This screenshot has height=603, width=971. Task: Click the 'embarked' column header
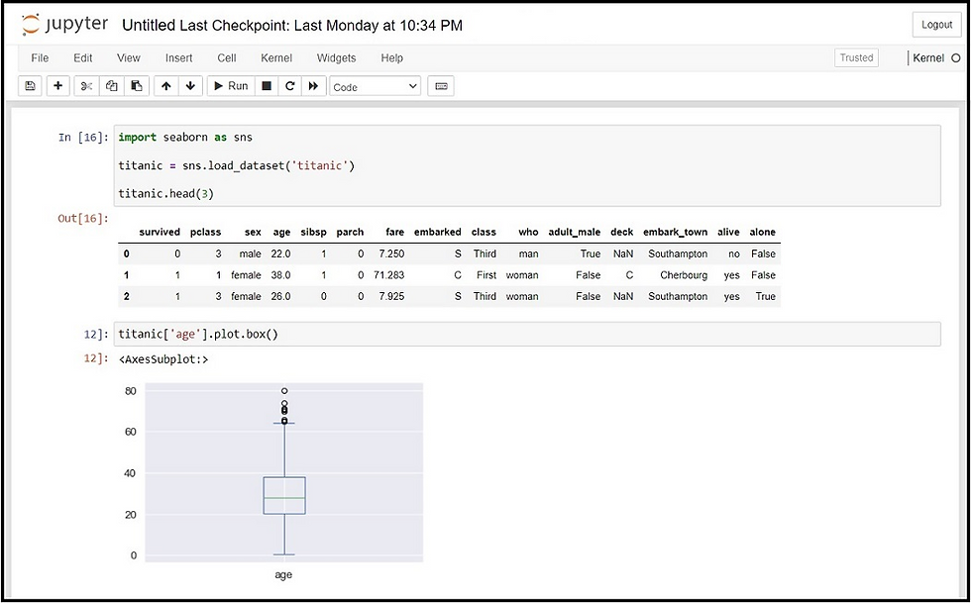pyautogui.click(x=437, y=232)
